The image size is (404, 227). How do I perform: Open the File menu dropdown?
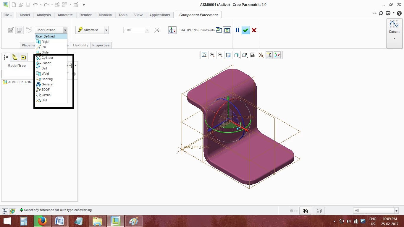pyautogui.click(x=8, y=15)
